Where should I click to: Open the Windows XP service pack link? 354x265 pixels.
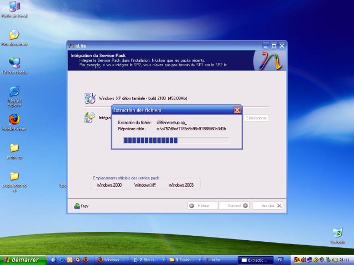pyautogui.click(x=145, y=185)
